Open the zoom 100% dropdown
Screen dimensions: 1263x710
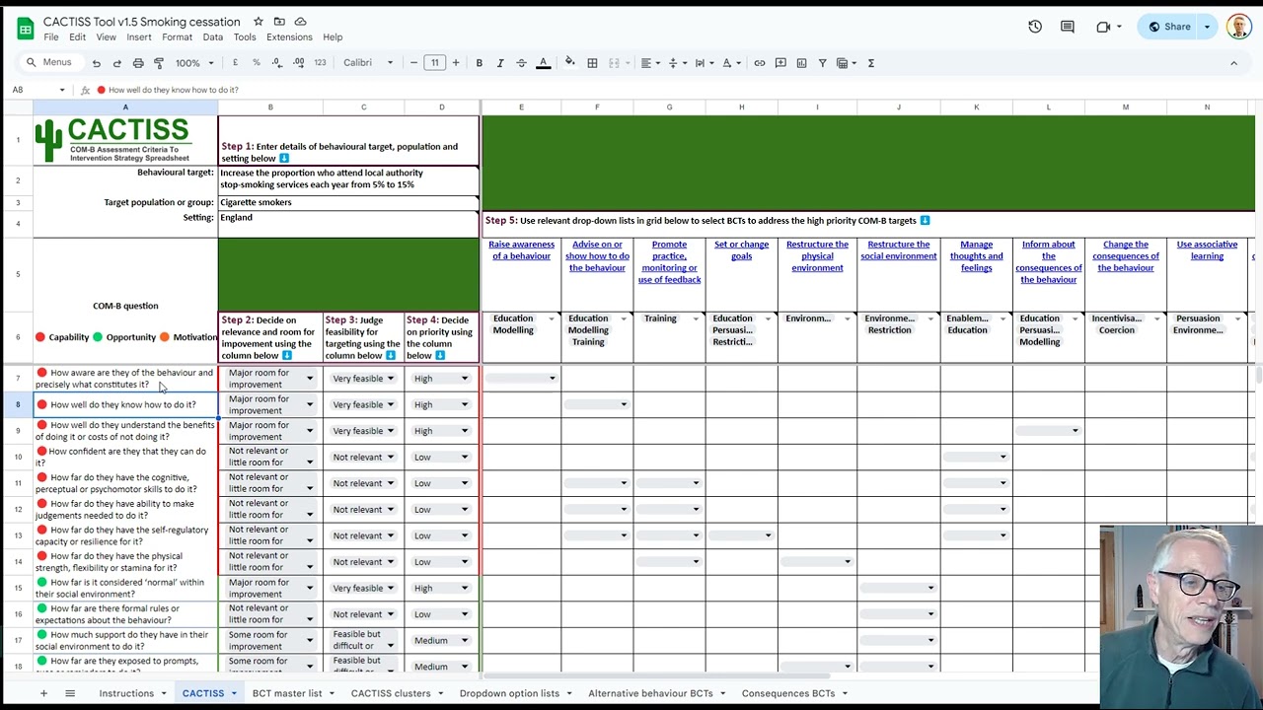pyautogui.click(x=194, y=63)
